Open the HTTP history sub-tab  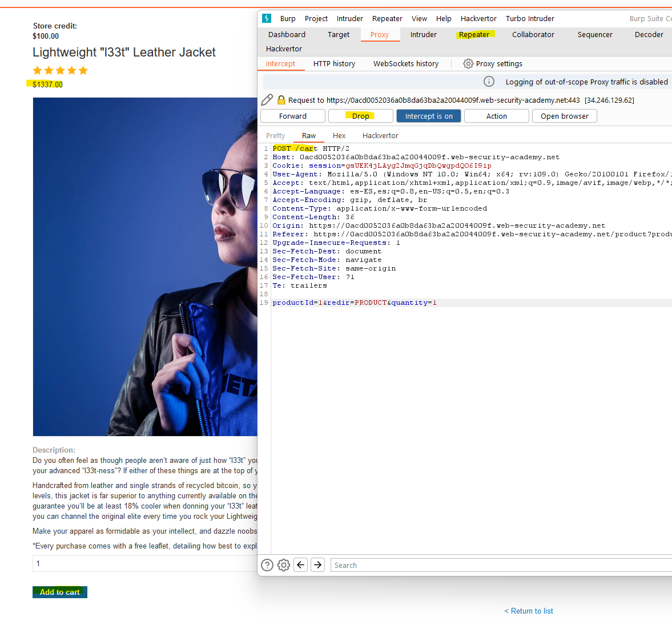coord(334,64)
